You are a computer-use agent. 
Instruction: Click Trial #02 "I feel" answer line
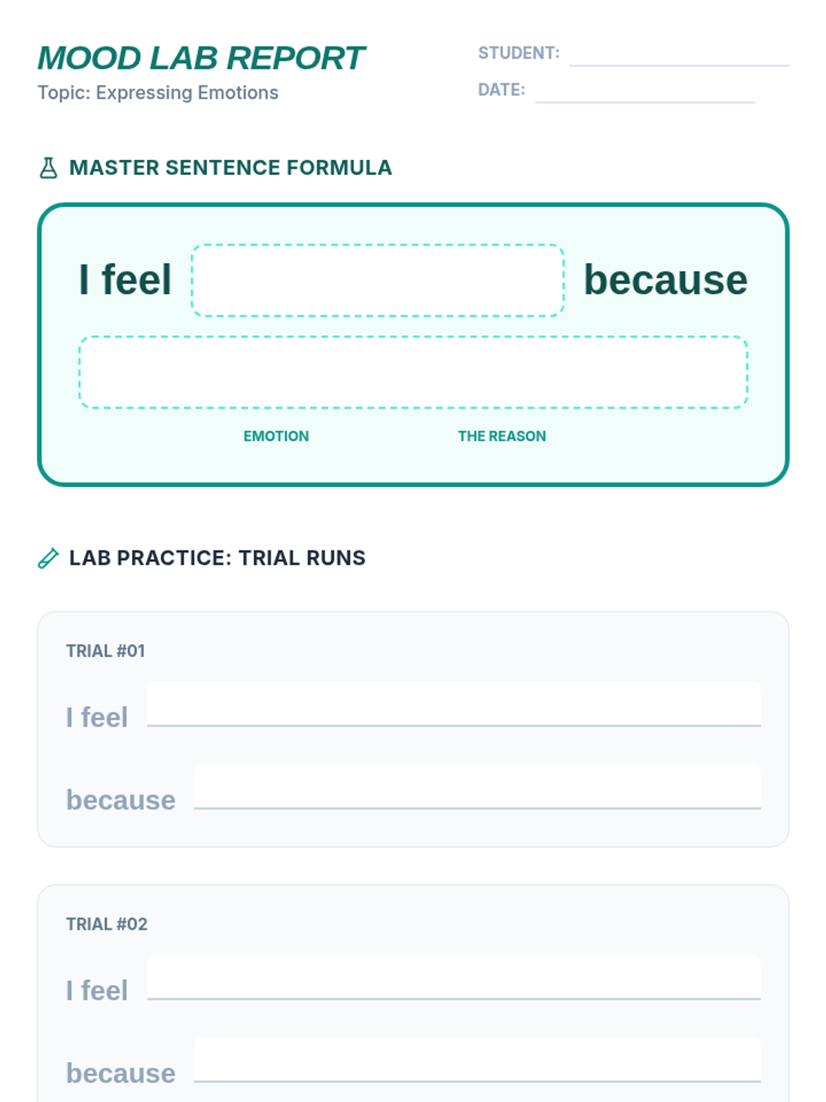(454, 978)
